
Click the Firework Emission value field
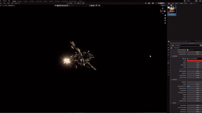(194, 52)
